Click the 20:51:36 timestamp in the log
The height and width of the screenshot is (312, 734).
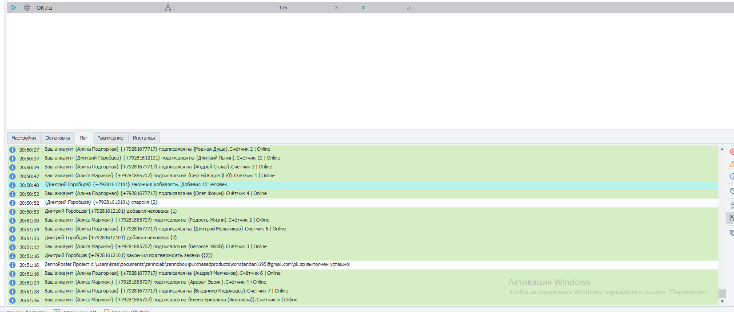coord(29,300)
